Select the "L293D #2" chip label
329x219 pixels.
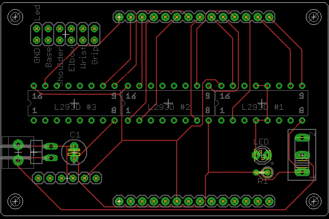click(x=169, y=107)
